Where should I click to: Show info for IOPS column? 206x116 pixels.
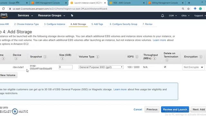pos(137,57)
